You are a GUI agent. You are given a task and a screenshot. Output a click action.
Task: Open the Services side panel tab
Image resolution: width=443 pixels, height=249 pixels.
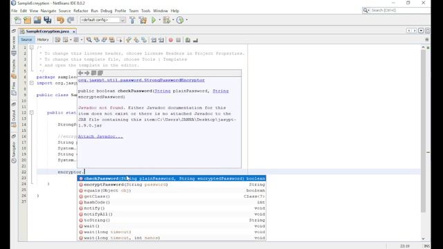pyautogui.click(x=14, y=46)
